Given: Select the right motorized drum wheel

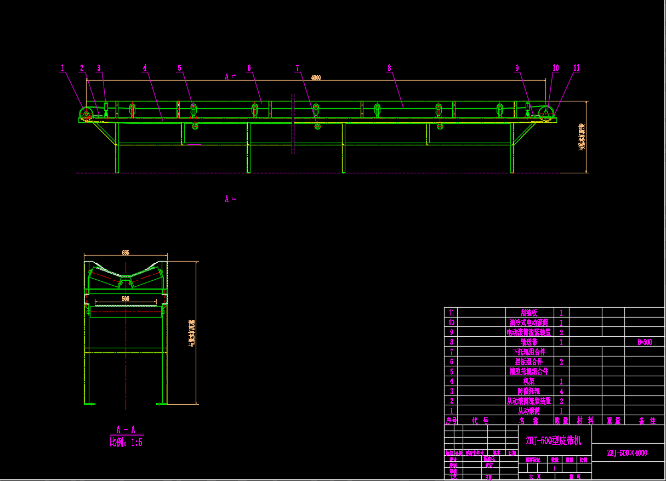Looking at the screenshot, I should point(546,114).
